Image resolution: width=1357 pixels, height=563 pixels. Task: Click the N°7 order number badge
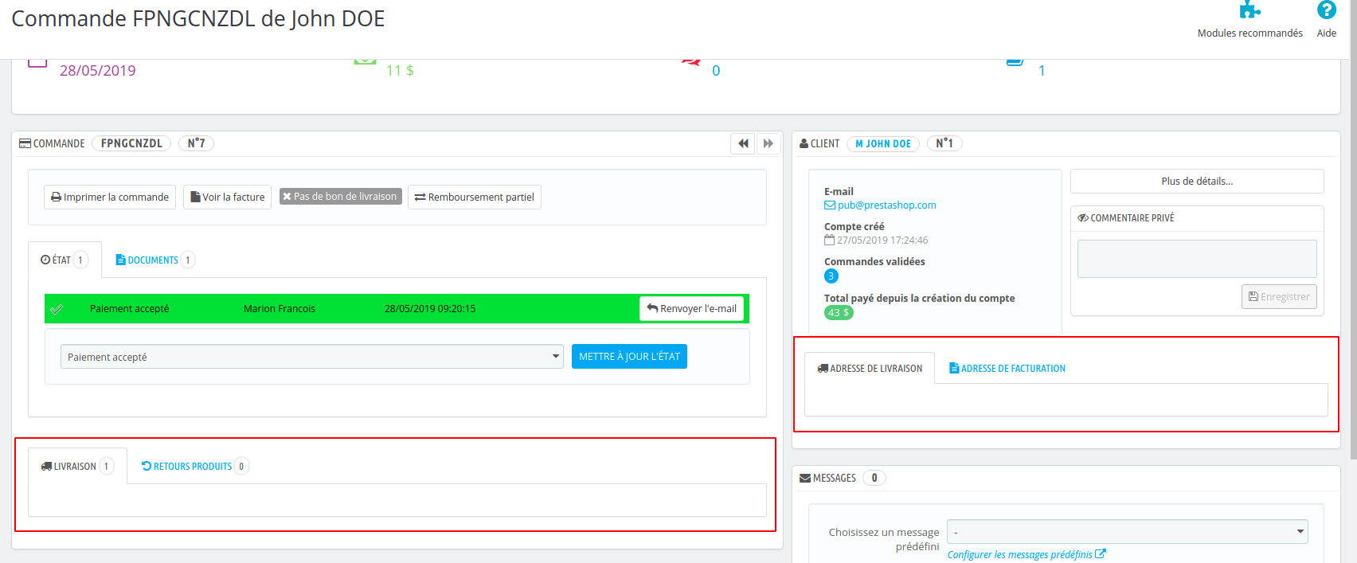pyautogui.click(x=196, y=143)
